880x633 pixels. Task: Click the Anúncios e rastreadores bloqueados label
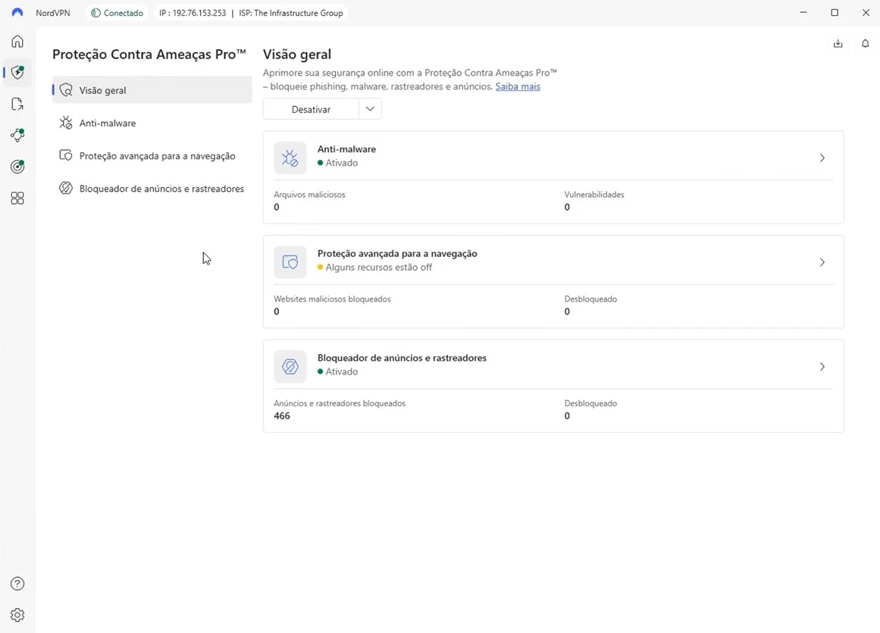(340, 403)
